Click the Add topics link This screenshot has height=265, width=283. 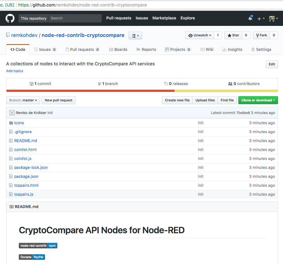click(x=14, y=71)
